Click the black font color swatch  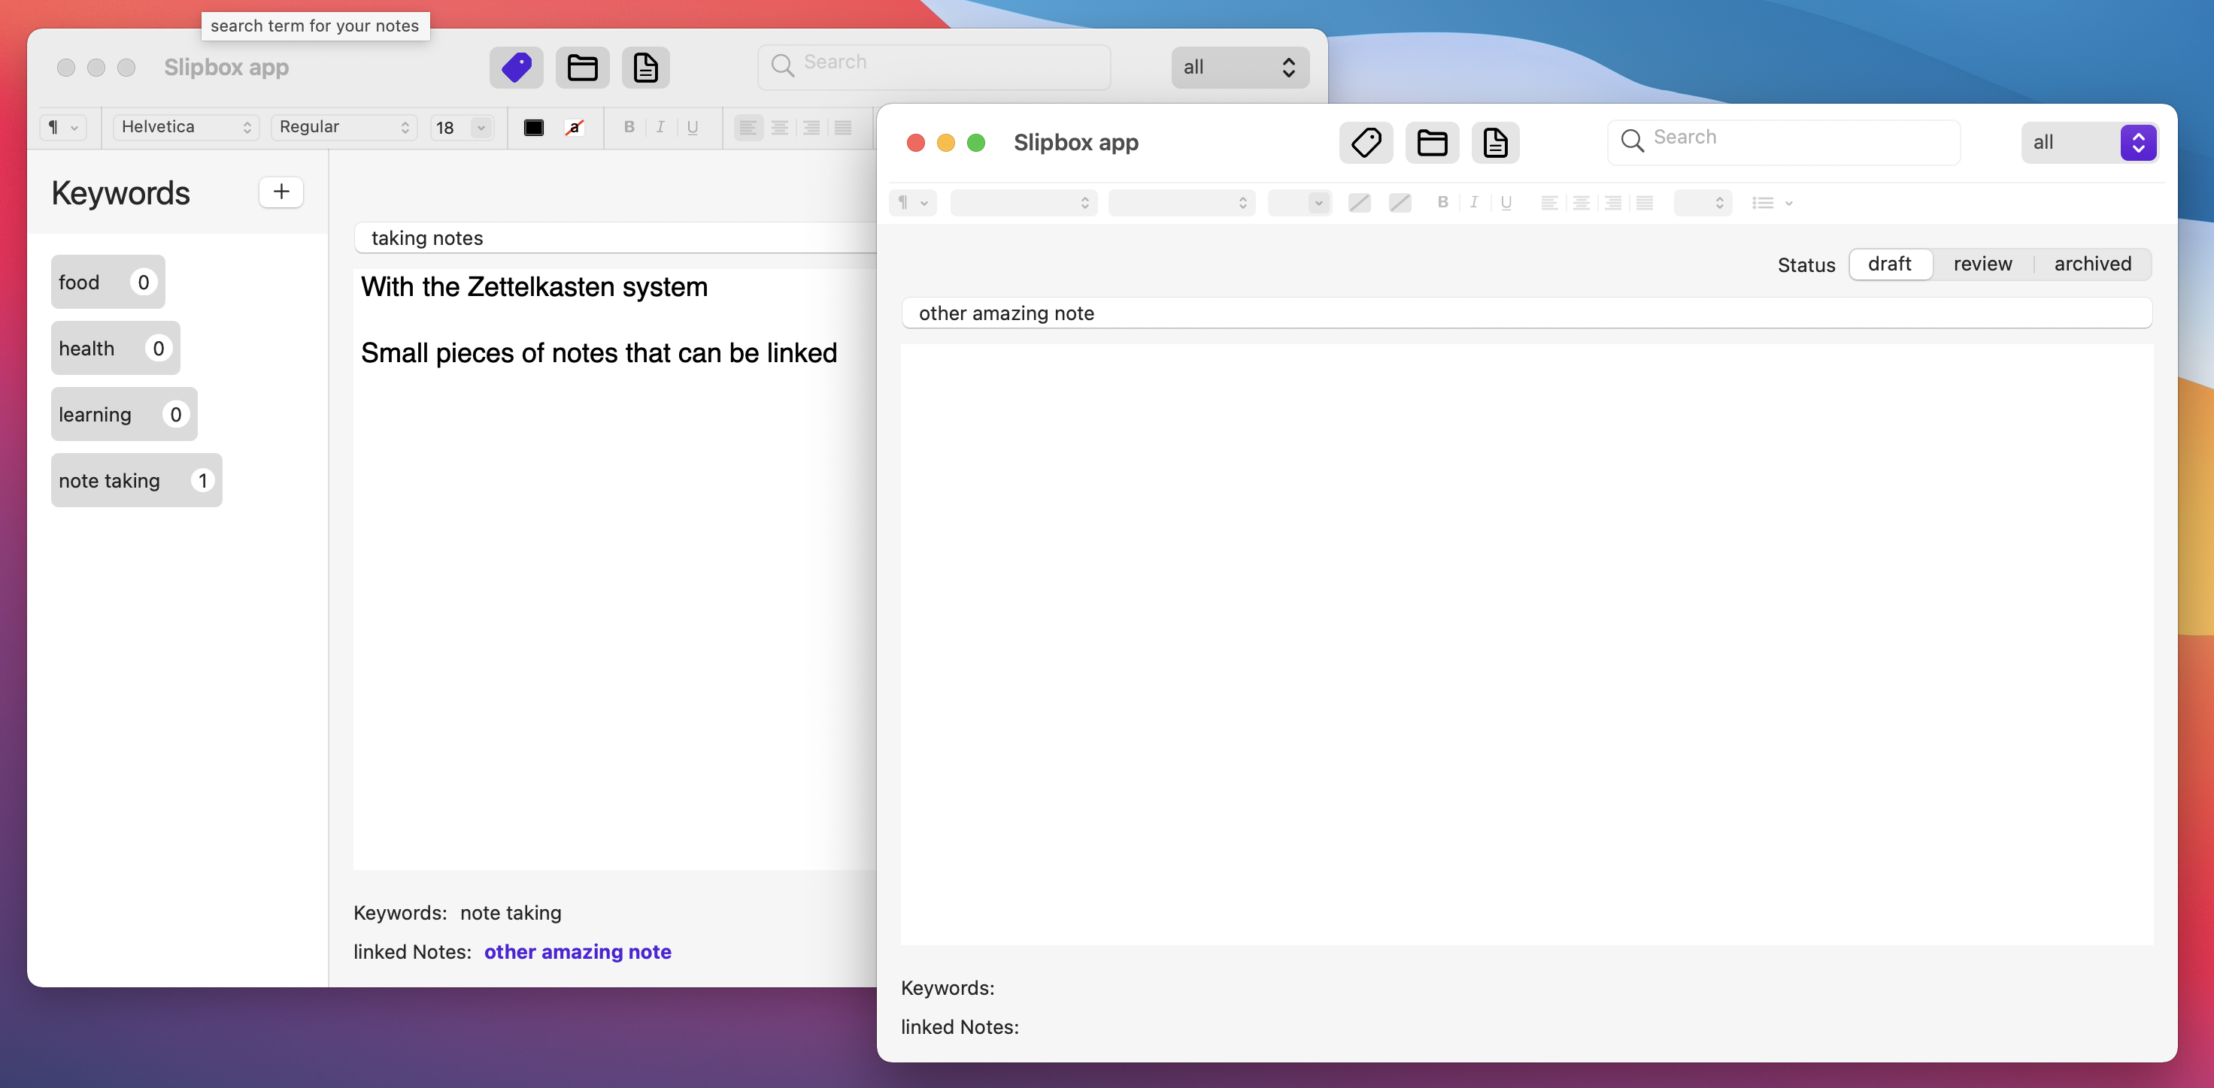coord(534,127)
